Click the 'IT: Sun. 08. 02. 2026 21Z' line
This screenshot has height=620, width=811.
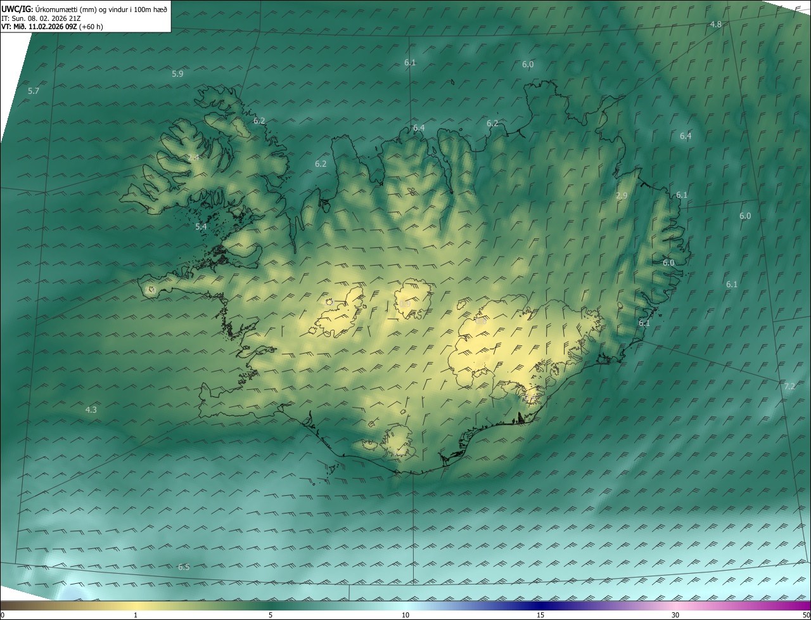pyautogui.click(x=40, y=18)
